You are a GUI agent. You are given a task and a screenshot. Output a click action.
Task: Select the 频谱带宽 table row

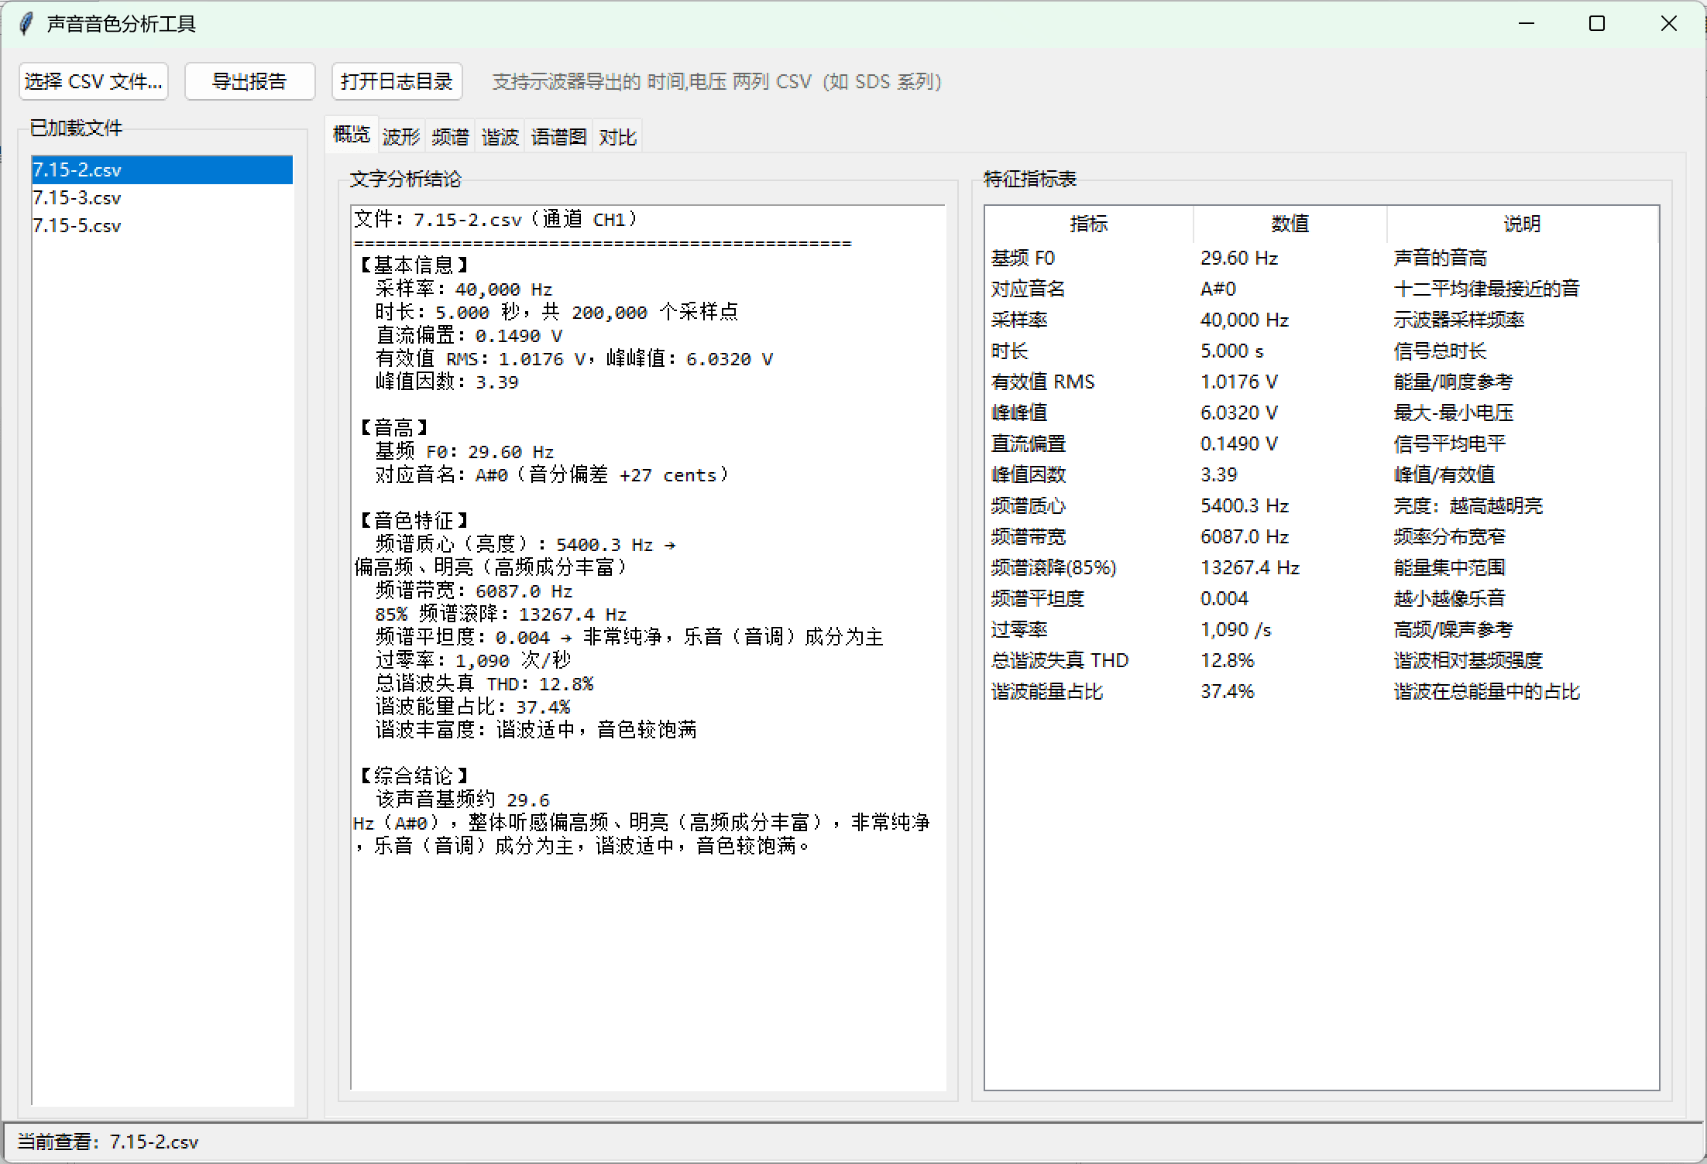tap(1321, 536)
